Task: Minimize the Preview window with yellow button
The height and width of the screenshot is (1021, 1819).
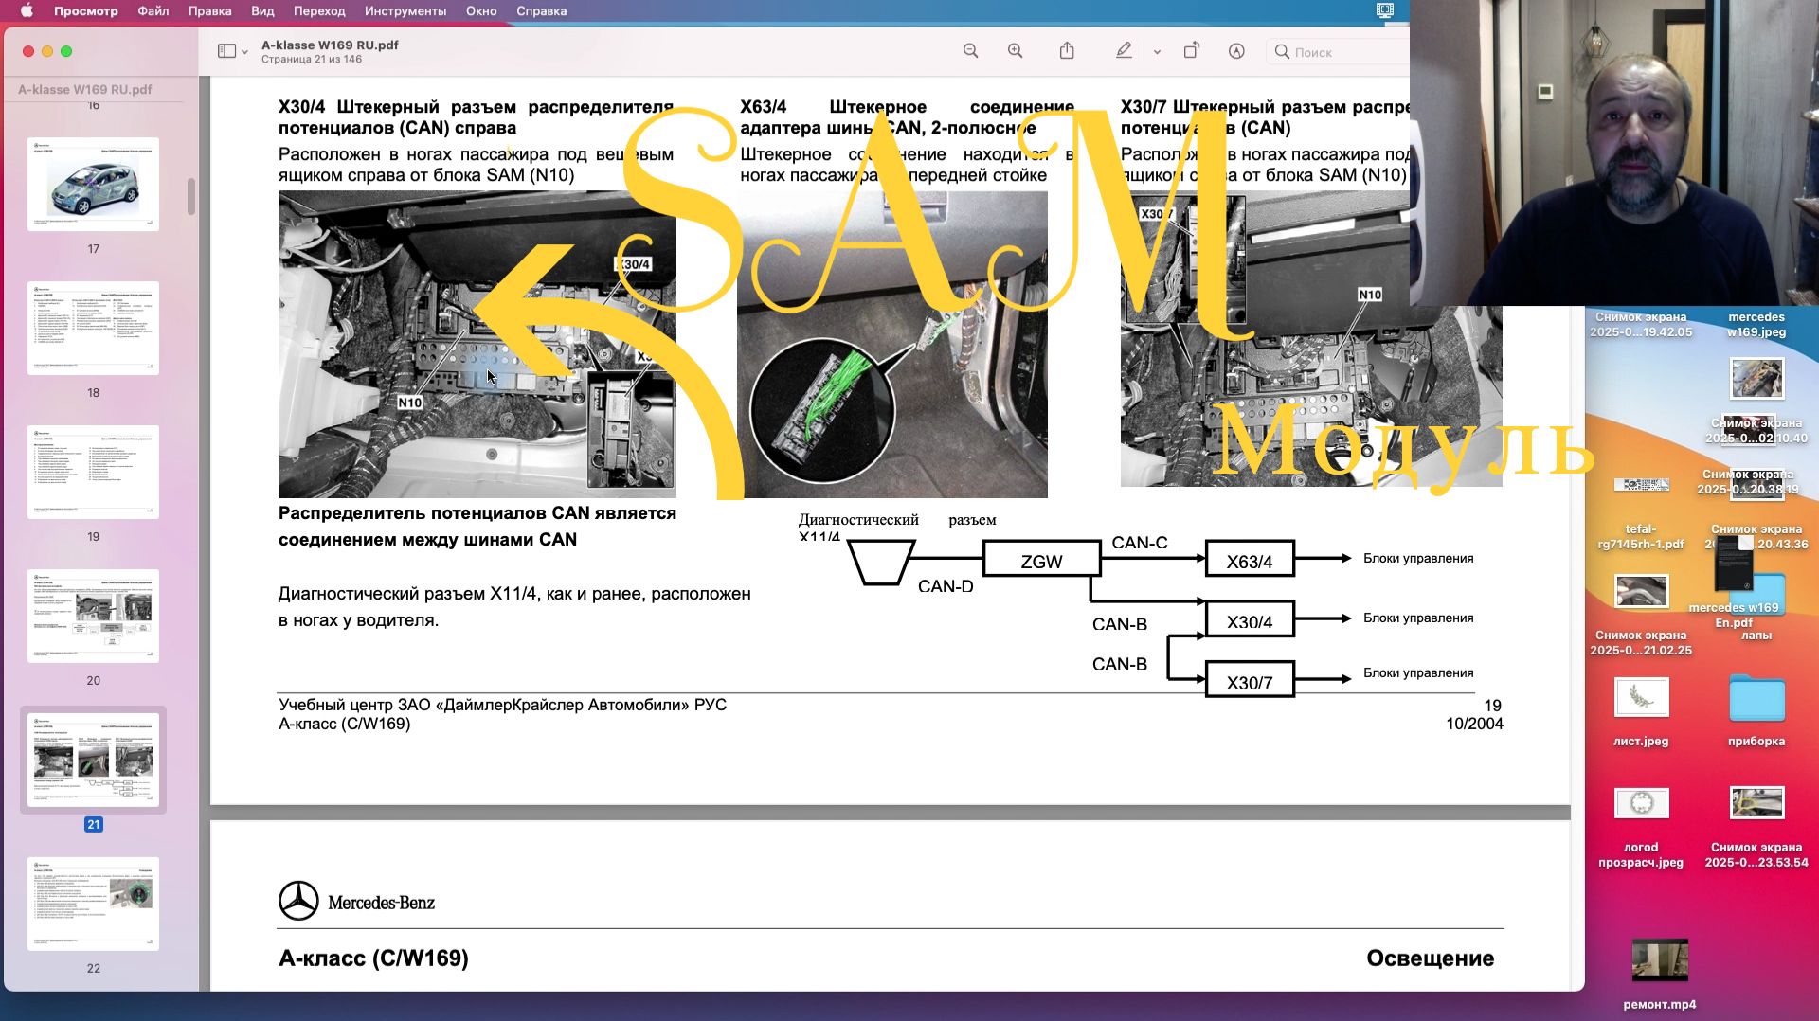Action: click(47, 51)
